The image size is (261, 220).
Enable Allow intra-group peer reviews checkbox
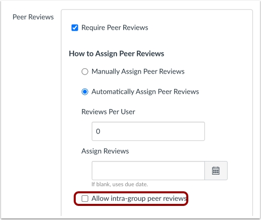click(85, 198)
